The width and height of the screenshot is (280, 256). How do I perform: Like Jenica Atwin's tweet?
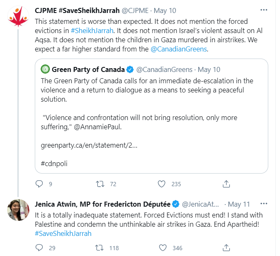point(163,248)
